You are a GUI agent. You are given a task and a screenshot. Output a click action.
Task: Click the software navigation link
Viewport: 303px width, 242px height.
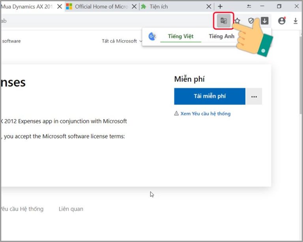[11, 41]
